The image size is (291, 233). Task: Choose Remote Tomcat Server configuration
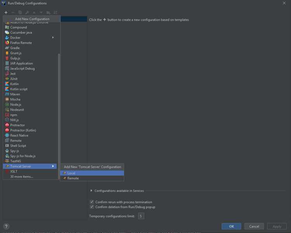92,178
